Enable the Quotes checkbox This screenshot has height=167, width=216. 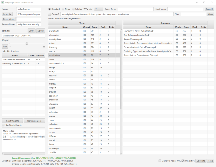[x=50, y=14]
